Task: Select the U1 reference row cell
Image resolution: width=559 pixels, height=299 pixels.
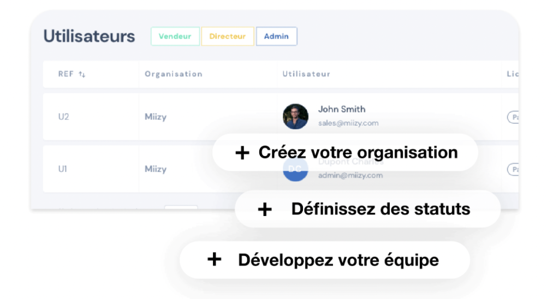Action: 63,169
